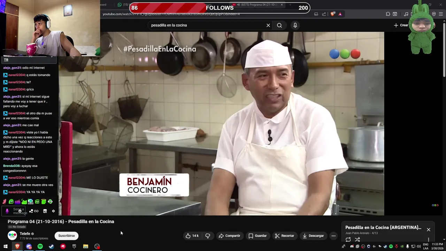Click the share page icon in address bar
Image resolution: width=446 pixels, height=251 pixels.
pos(324,14)
